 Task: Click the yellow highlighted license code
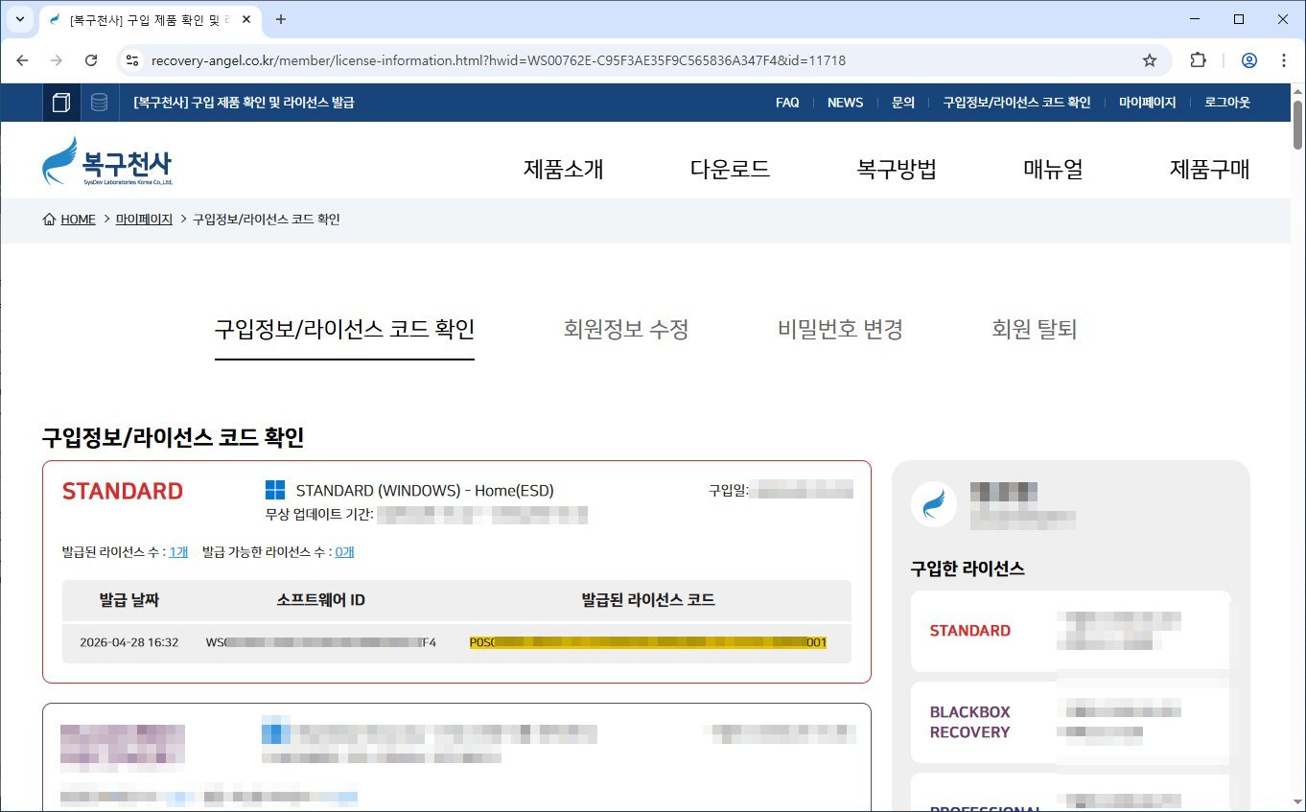[648, 642]
